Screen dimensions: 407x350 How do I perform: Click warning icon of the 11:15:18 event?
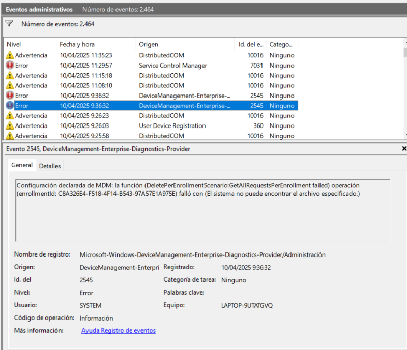tap(10, 76)
